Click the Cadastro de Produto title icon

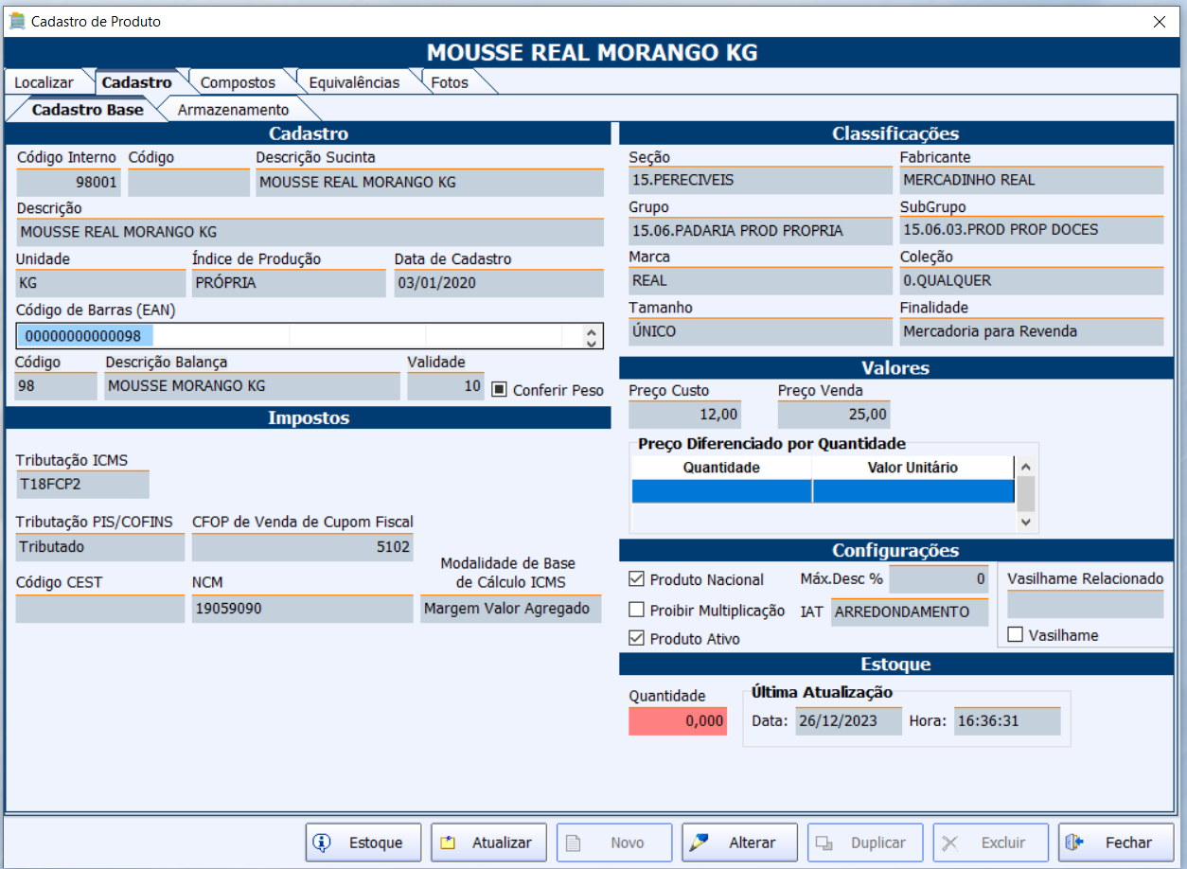coord(17,21)
